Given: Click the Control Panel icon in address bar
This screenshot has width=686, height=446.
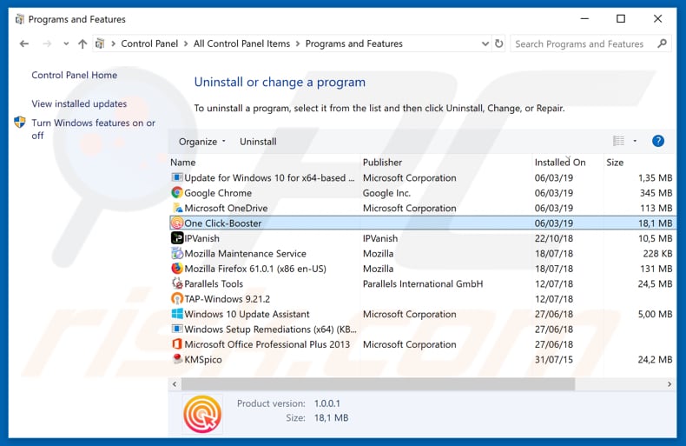Looking at the screenshot, I should 100,43.
